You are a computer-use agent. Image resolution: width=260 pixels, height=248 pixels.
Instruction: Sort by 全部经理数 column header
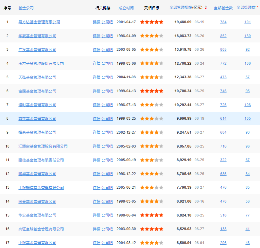pos(246,8)
